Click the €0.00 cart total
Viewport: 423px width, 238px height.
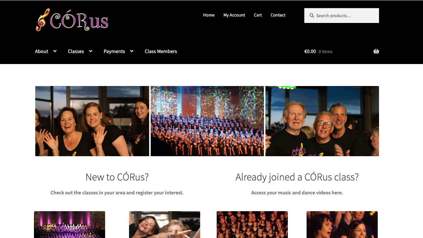click(x=310, y=51)
